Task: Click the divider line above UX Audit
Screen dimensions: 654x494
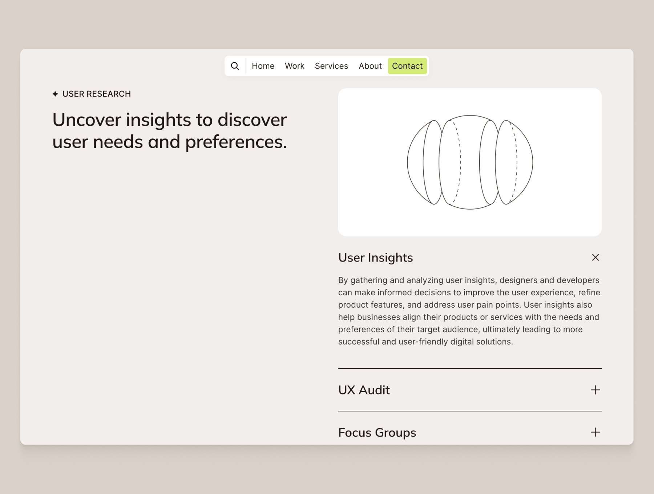Action: coord(470,369)
